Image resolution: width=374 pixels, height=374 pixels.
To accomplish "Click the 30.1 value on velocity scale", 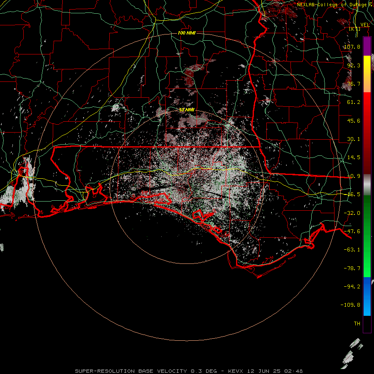I will [x=354, y=139].
